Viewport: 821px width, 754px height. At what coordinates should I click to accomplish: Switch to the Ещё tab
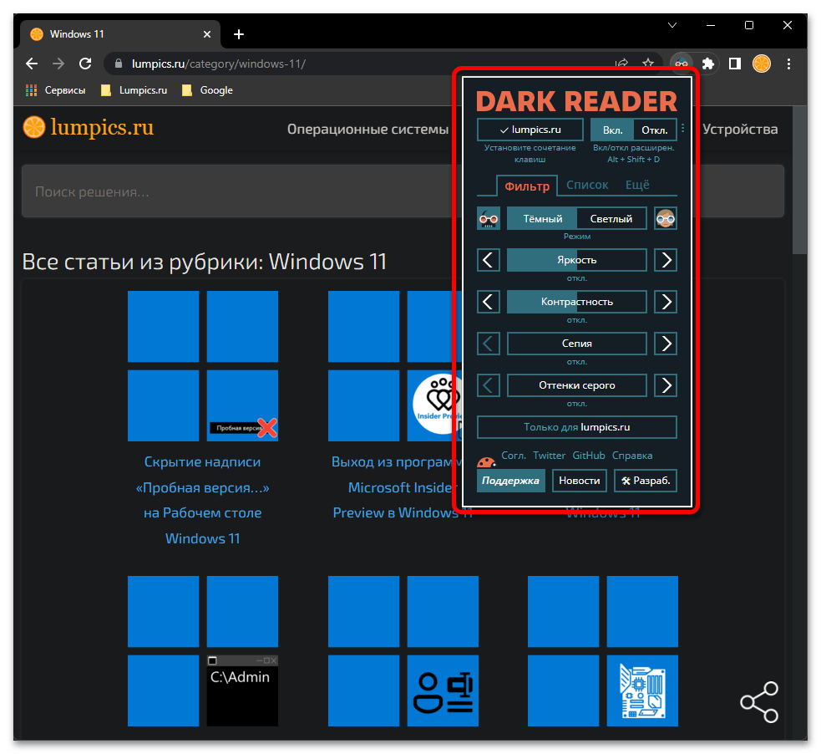tap(637, 185)
